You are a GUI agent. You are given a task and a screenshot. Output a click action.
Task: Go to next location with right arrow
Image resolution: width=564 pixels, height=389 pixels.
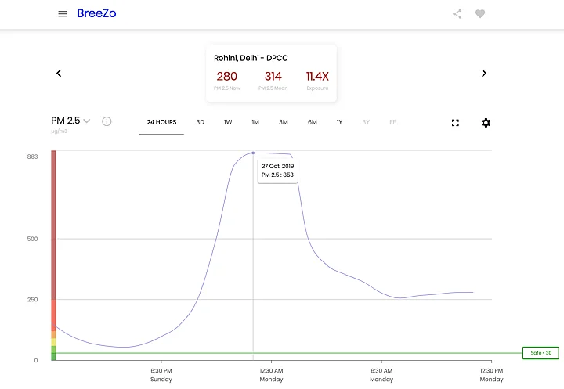coord(483,73)
